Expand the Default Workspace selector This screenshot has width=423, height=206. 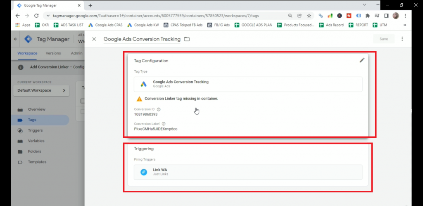[x=41, y=90]
